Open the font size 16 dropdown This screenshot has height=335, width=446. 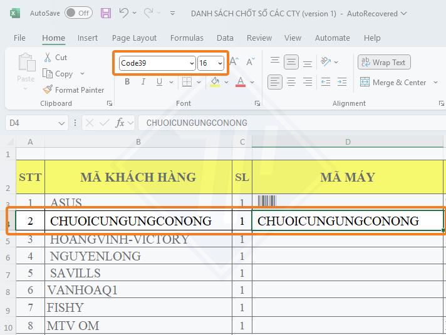click(x=219, y=63)
